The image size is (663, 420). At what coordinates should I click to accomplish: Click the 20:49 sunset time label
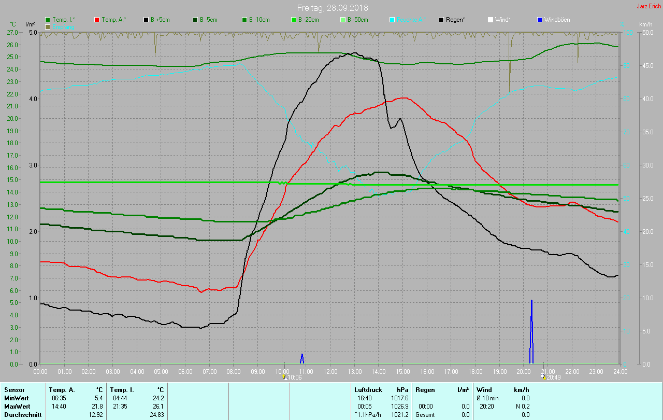(553, 377)
